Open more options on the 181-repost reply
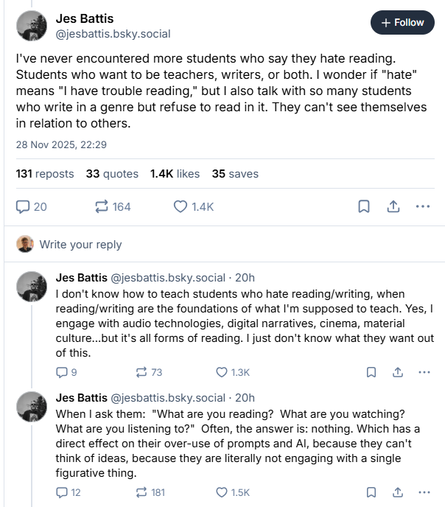The height and width of the screenshot is (507, 445). point(424,492)
